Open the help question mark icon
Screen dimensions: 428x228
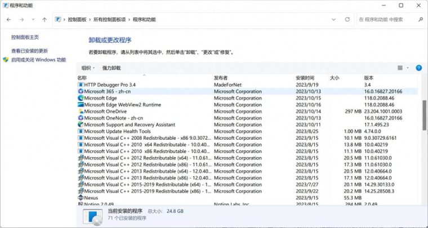[x=418, y=68]
